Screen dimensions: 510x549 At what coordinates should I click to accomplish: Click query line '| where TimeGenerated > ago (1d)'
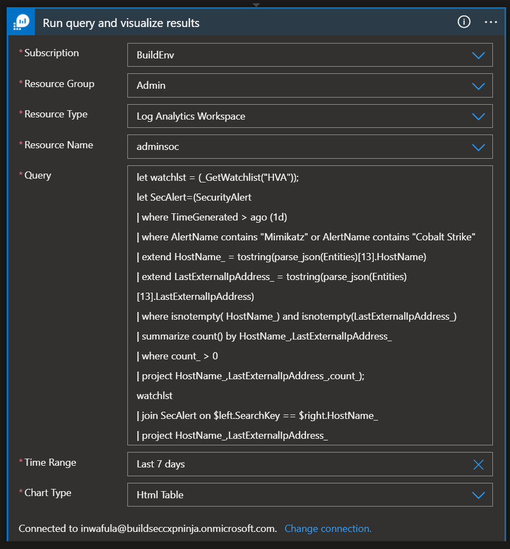click(212, 217)
